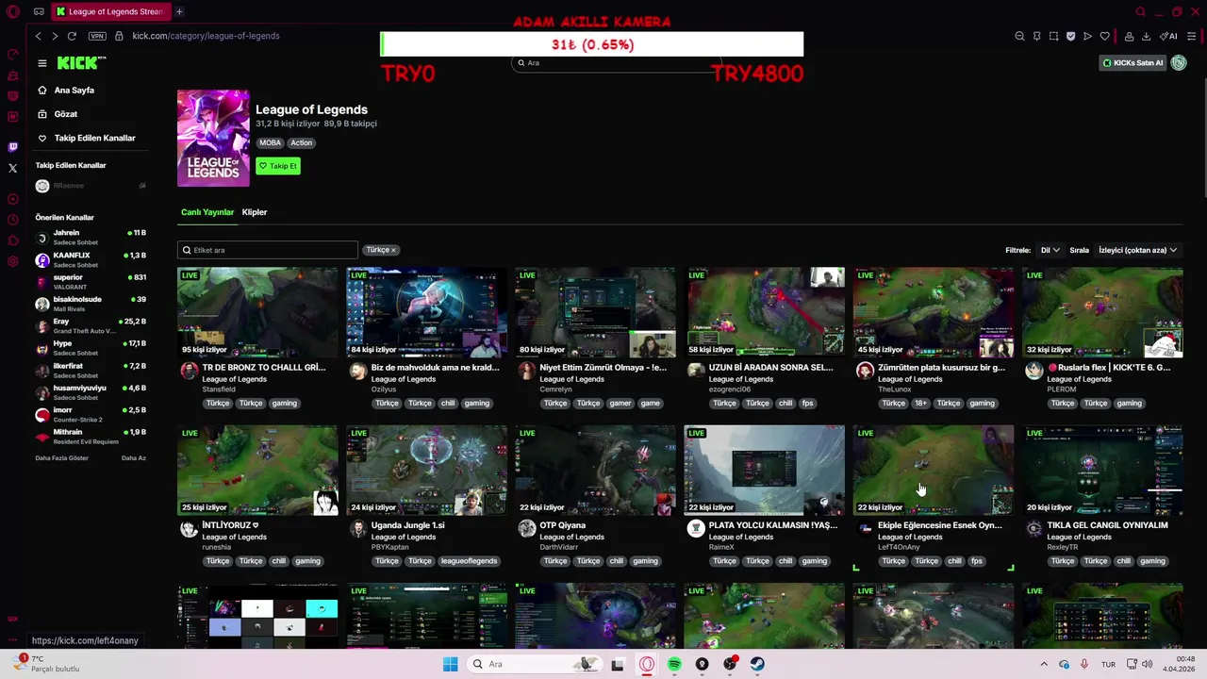Click the MOBA tag
This screenshot has width=1207, height=679.
coord(270,142)
